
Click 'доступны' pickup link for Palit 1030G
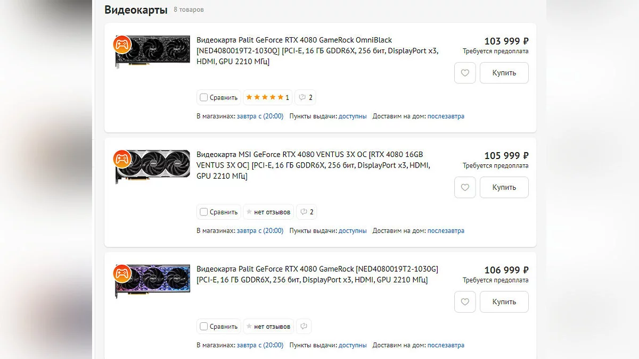tap(353, 345)
